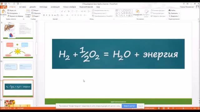Click the Закрыть доступ blue button
The width and height of the screenshot is (200, 112).
pos(129,106)
